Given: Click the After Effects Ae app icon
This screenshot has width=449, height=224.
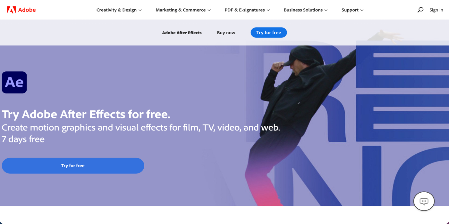Looking at the screenshot, I should pos(14,83).
